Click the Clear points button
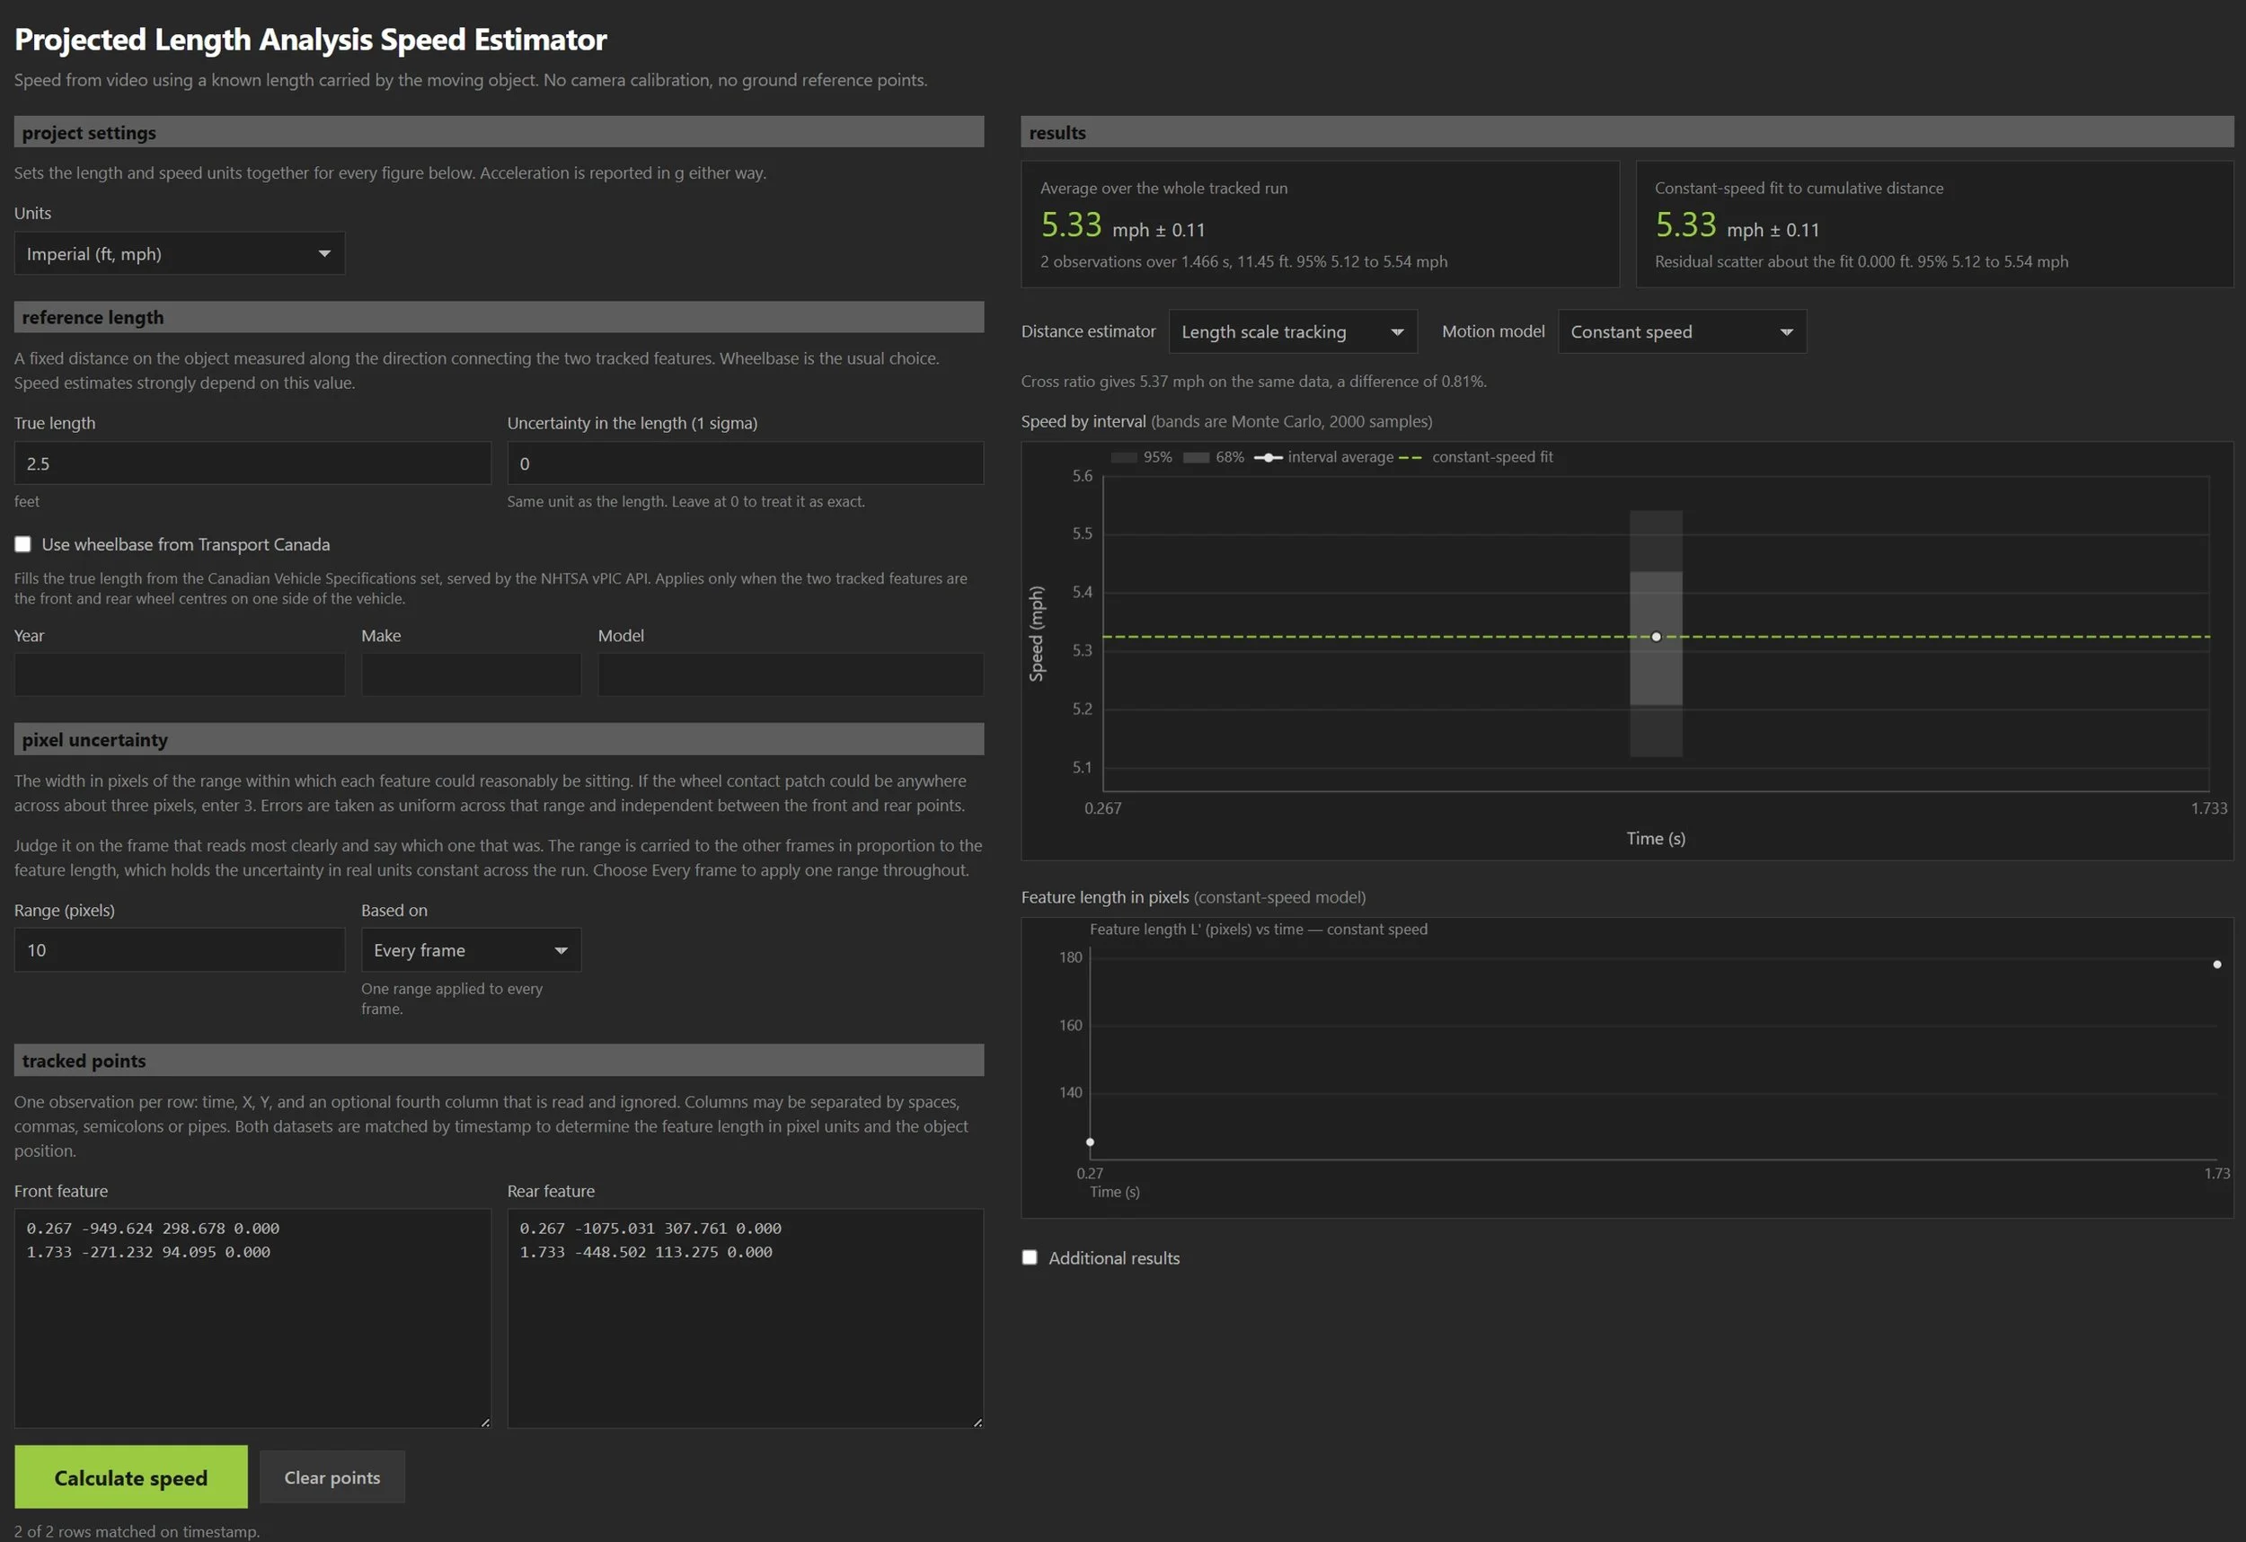 (332, 1476)
